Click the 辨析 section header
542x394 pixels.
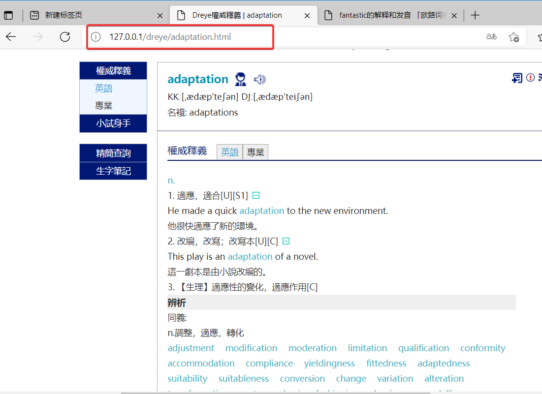[342, 303]
